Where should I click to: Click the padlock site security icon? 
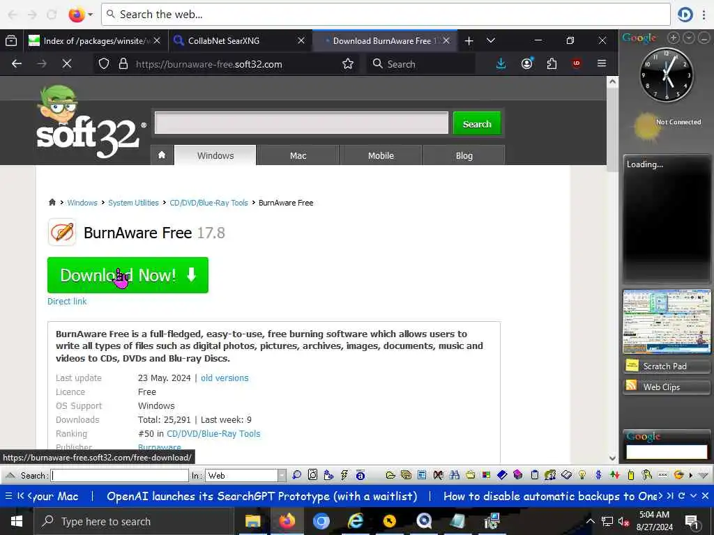(123, 63)
